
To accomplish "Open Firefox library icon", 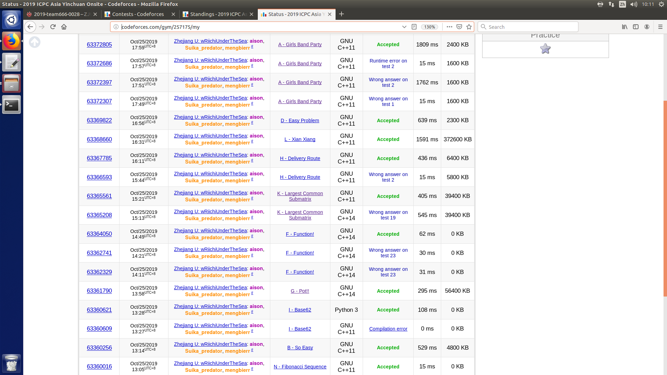I will (x=625, y=27).
